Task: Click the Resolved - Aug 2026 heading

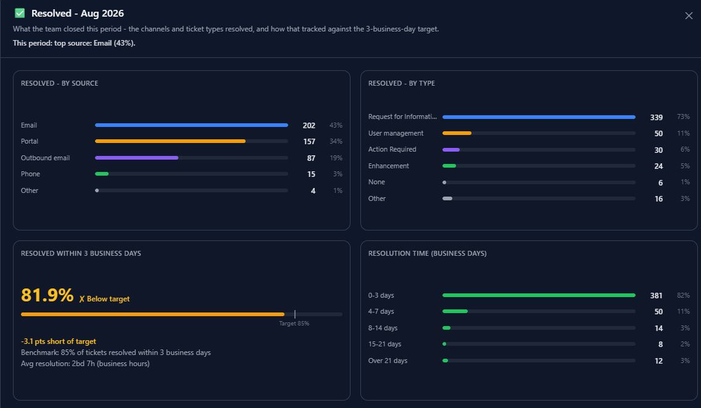Action: coord(77,14)
